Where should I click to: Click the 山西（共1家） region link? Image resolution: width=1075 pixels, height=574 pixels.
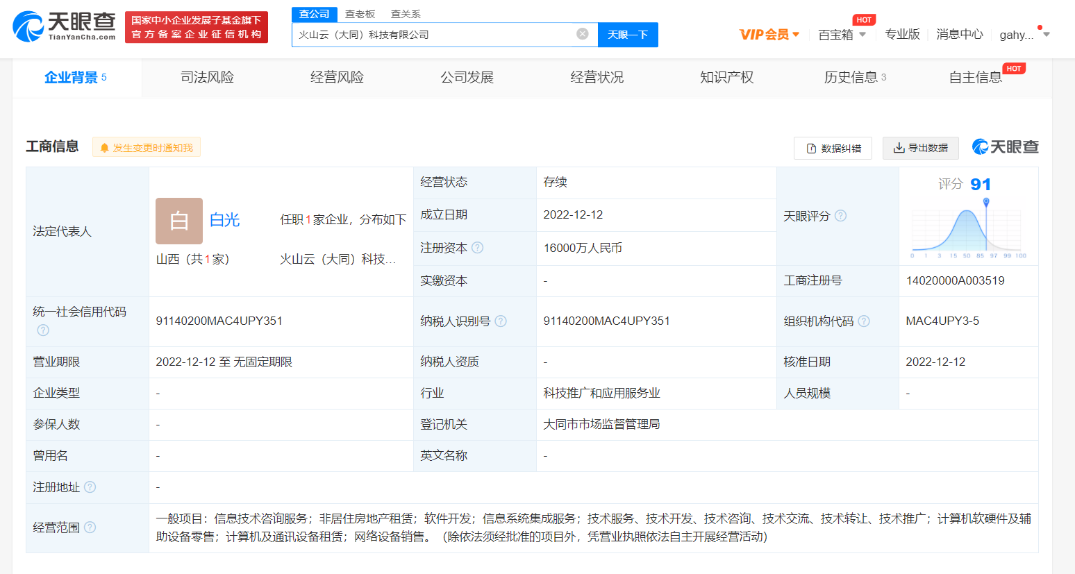click(x=192, y=259)
